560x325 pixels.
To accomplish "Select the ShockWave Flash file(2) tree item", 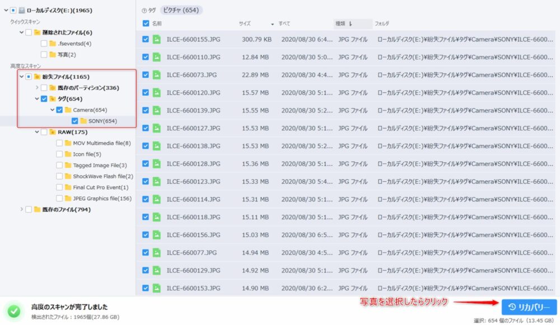I will click(x=103, y=176).
